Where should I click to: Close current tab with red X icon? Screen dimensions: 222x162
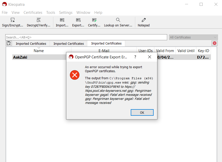[214, 43]
